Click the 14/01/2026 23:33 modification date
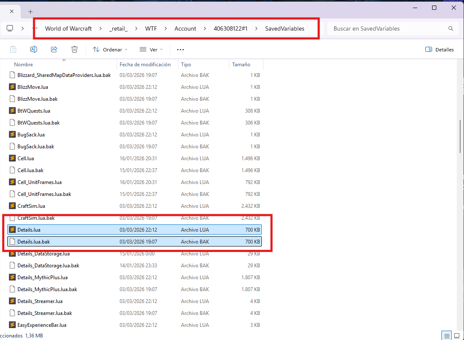Screen dimensions: 464x340 click(138, 266)
